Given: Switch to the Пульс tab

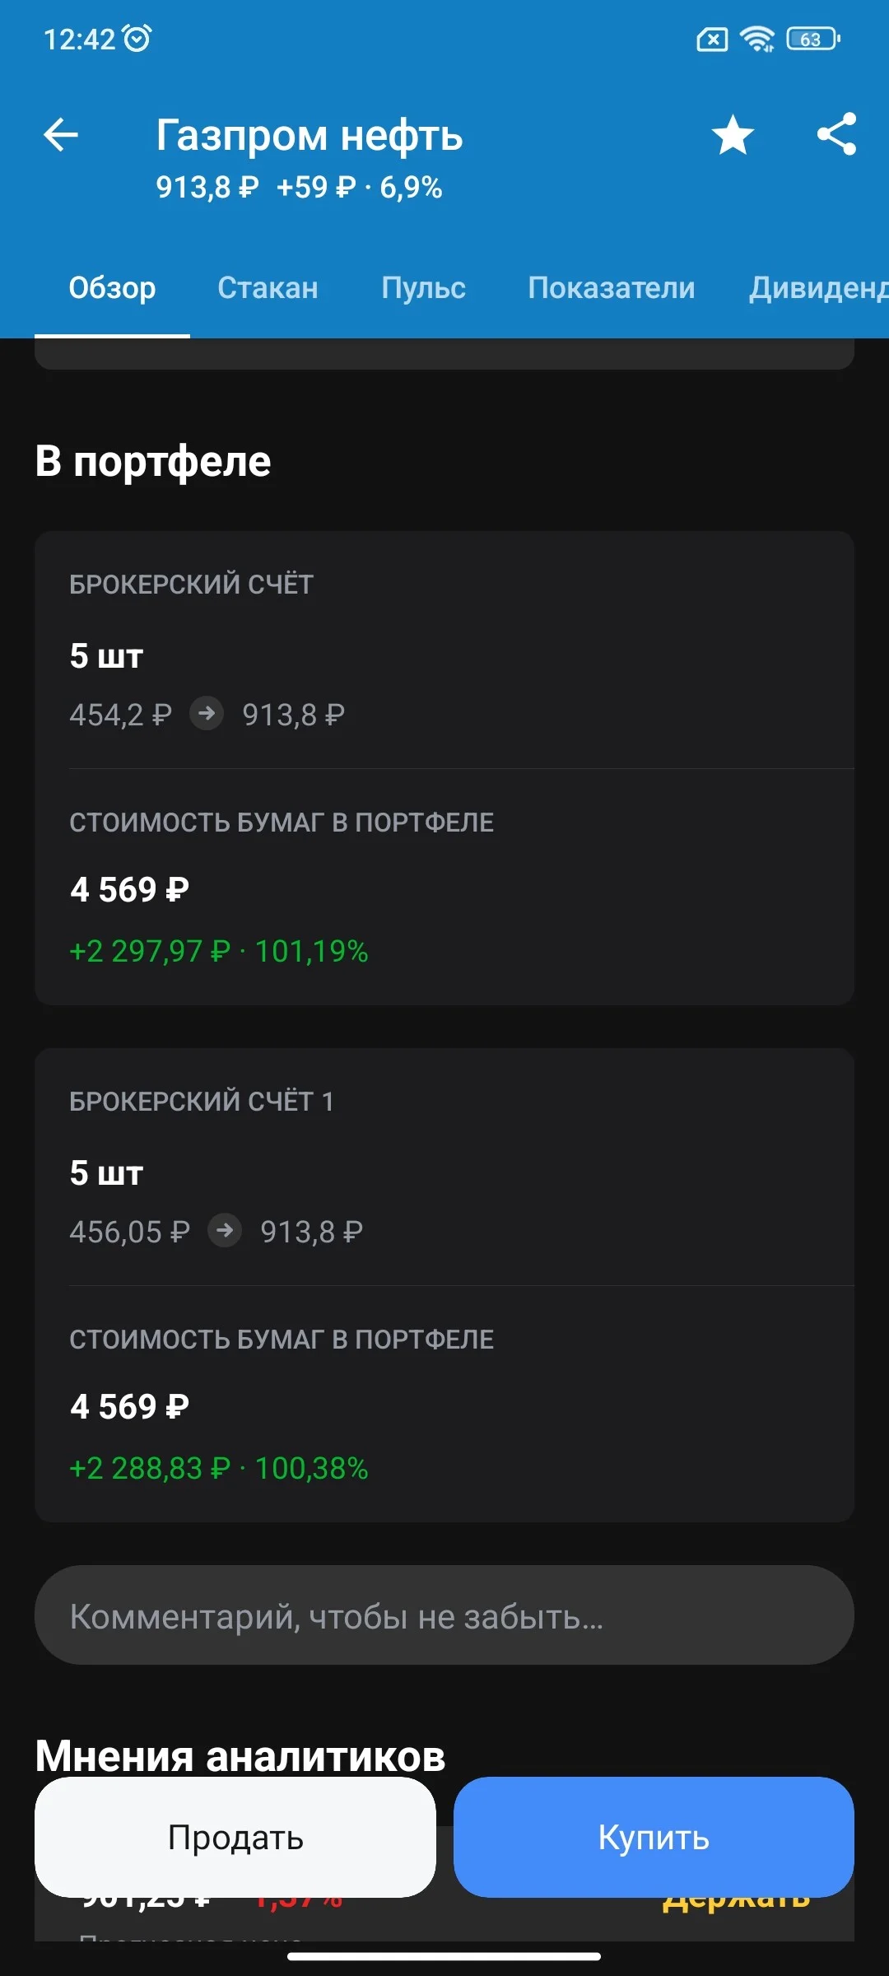Looking at the screenshot, I should (423, 287).
